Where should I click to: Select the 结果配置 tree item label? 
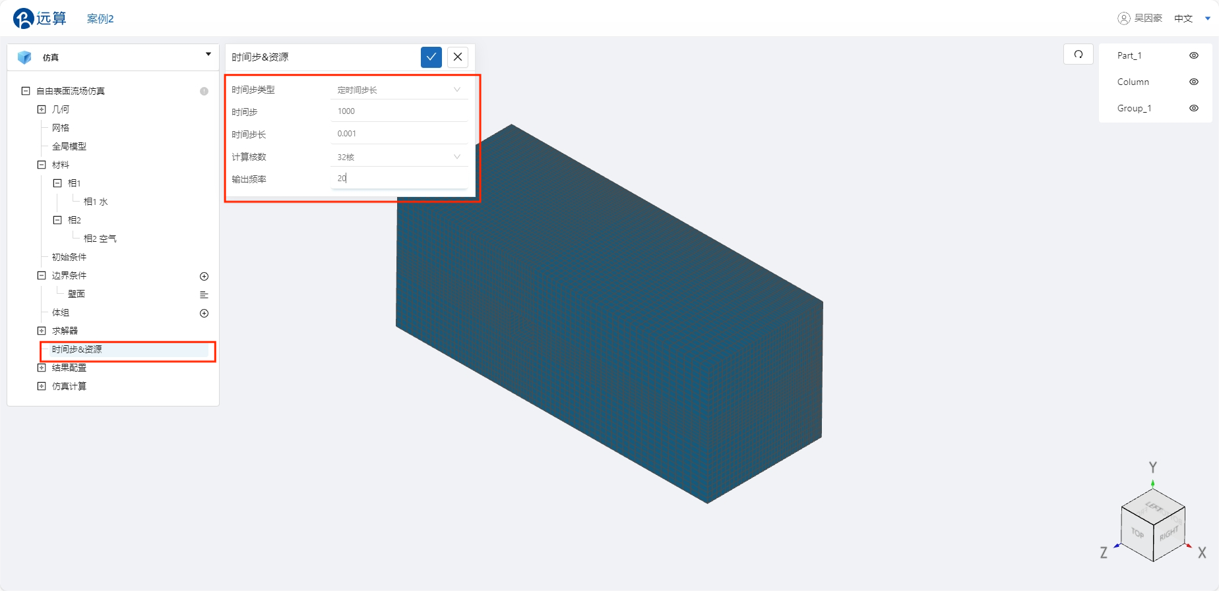tap(69, 368)
